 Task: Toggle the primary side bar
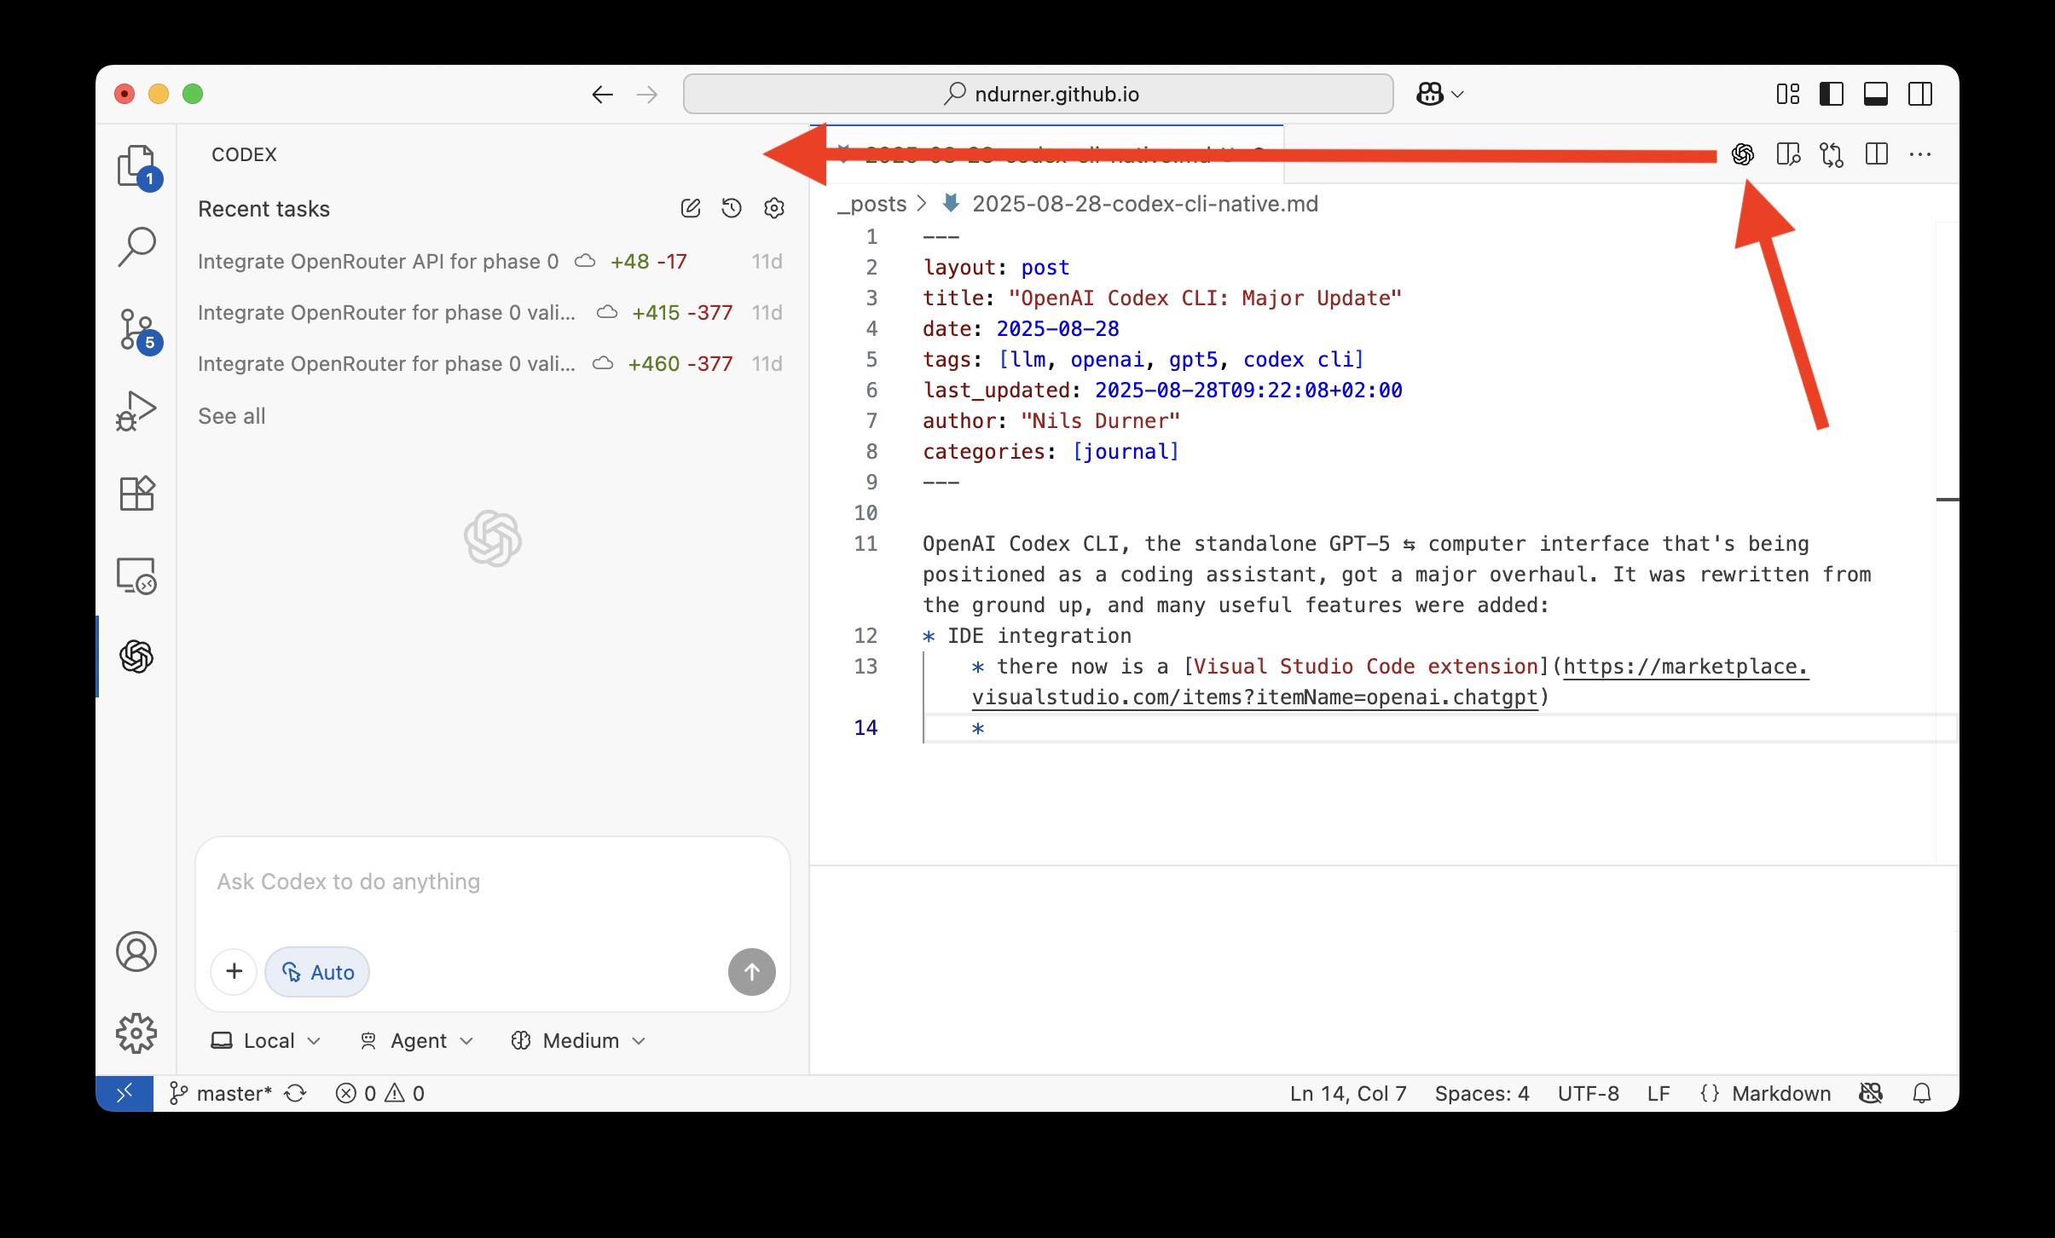pyautogui.click(x=1832, y=94)
